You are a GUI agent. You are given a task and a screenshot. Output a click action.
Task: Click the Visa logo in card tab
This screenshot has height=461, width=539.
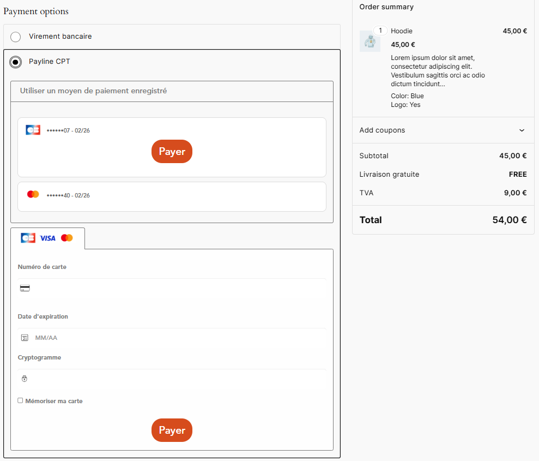pyautogui.click(x=47, y=238)
